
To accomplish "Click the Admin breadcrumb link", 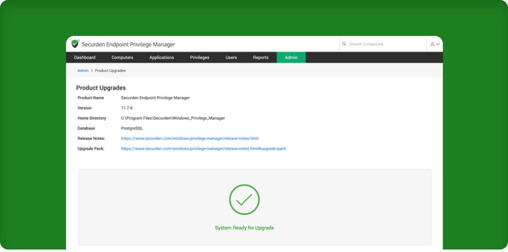I will pos(83,70).
